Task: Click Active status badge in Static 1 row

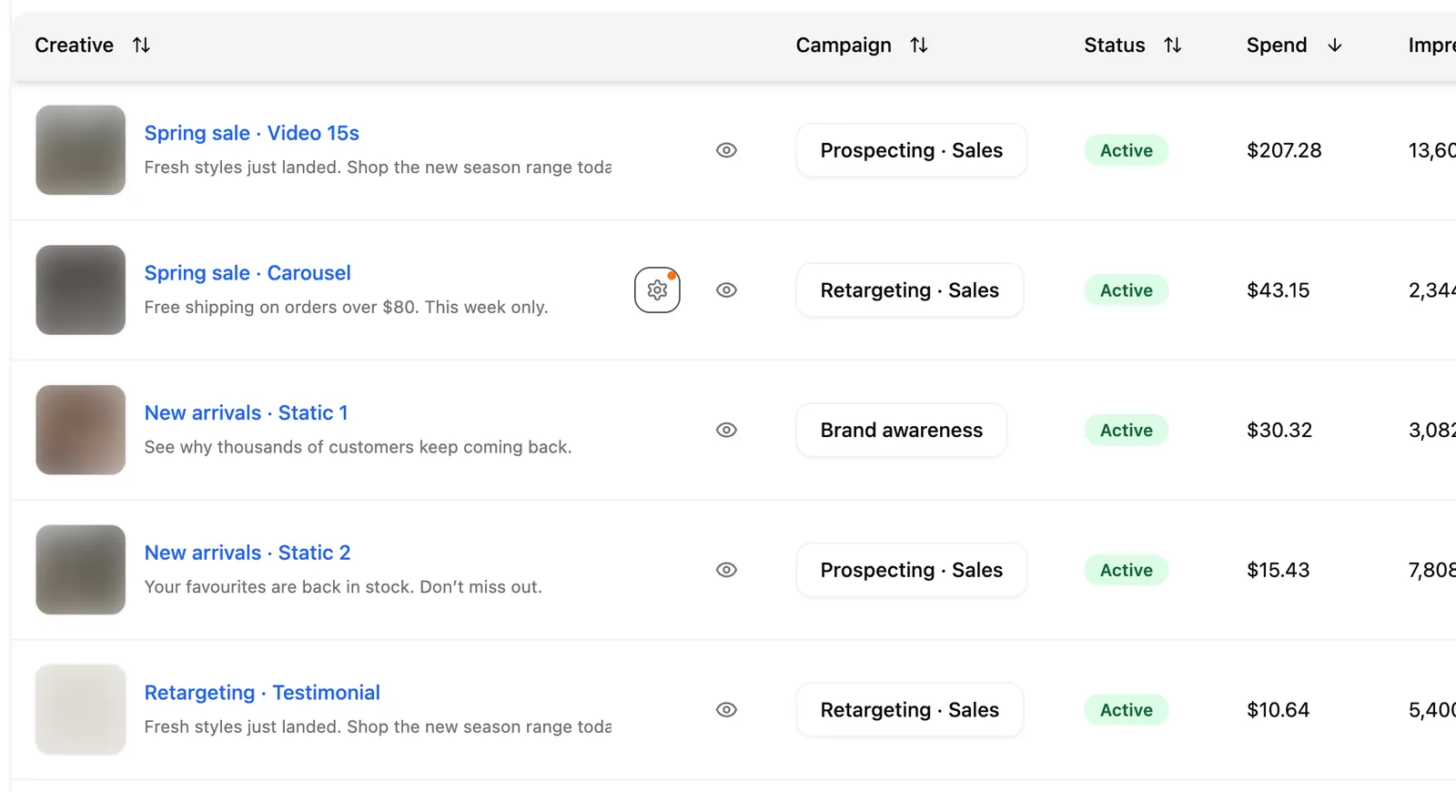Action: click(x=1126, y=430)
